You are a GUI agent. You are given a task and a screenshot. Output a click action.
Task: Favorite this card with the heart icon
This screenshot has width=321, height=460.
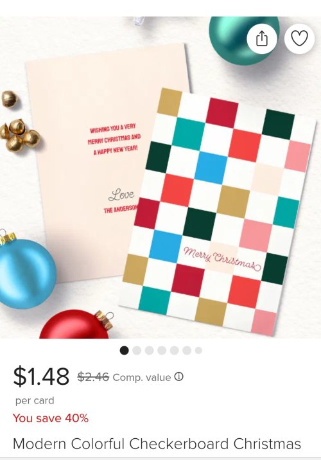pyautogui.click(x=299, y=39)
